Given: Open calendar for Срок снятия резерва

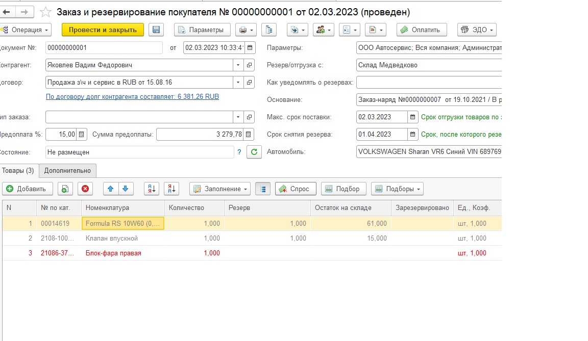Looking at the screenshot, I should click(x=412, y=135).
